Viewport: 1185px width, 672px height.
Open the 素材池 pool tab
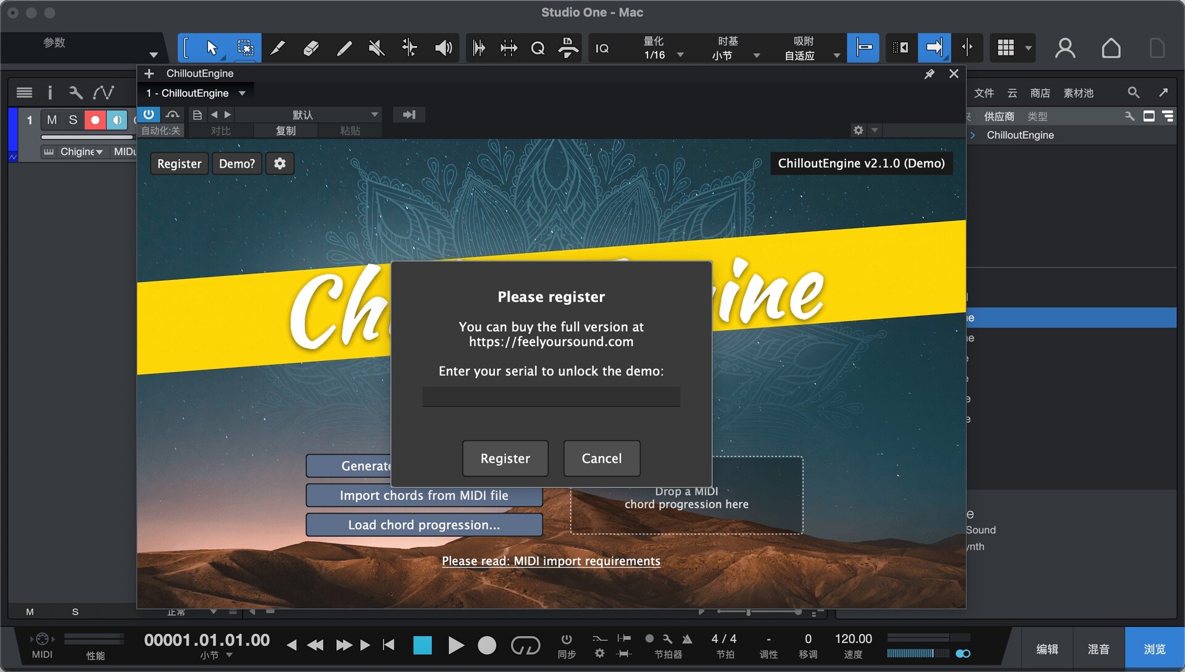pyautogui.click(x=1078, y=93)
